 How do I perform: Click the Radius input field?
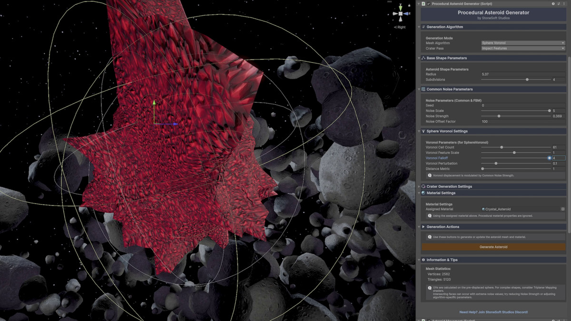[x=523, y=74]
